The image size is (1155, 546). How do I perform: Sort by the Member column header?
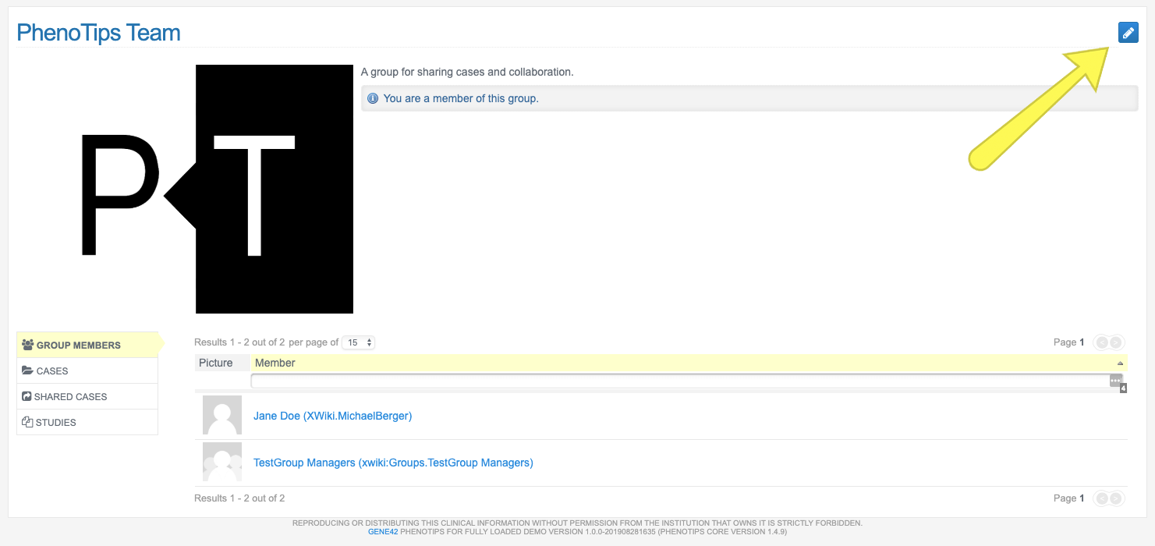click(689, 363)
